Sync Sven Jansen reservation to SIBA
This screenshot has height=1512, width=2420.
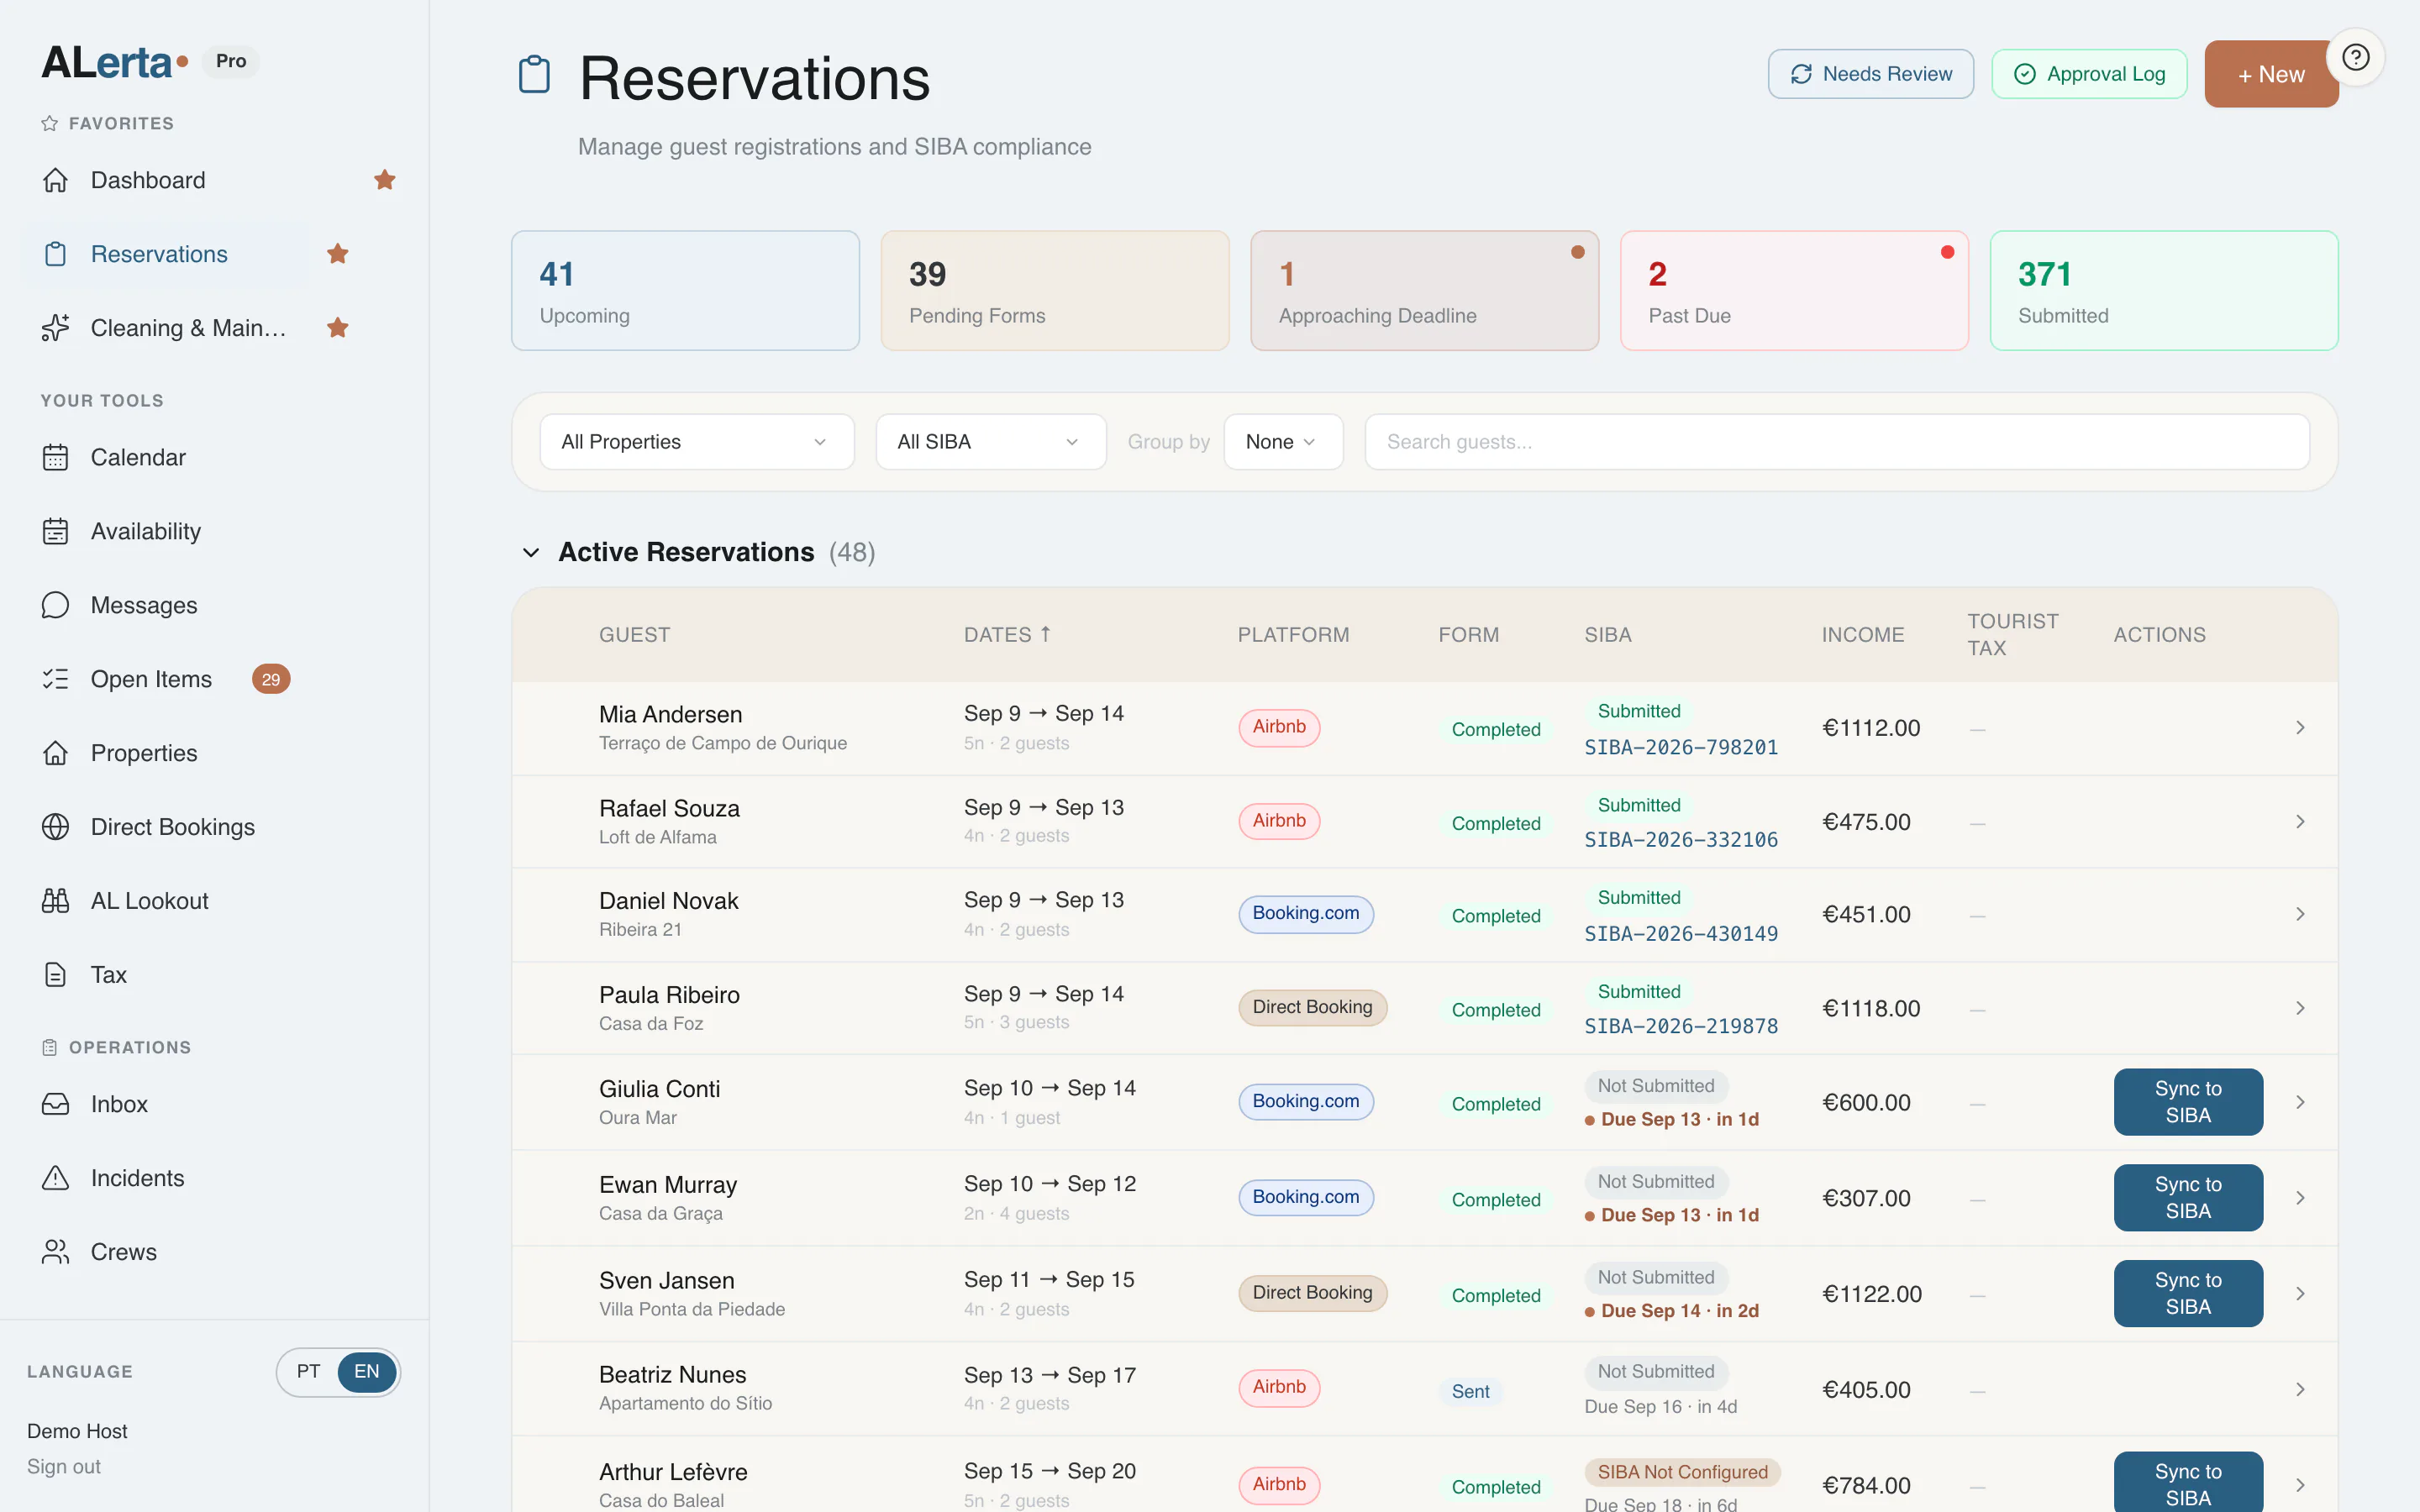pos(2188,1294)
